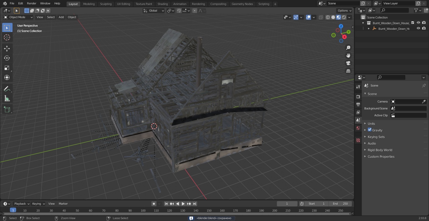The width and height of the screenshot is (429, 221).
Task: Select rendered viewport shading
Action: [344, 17]
